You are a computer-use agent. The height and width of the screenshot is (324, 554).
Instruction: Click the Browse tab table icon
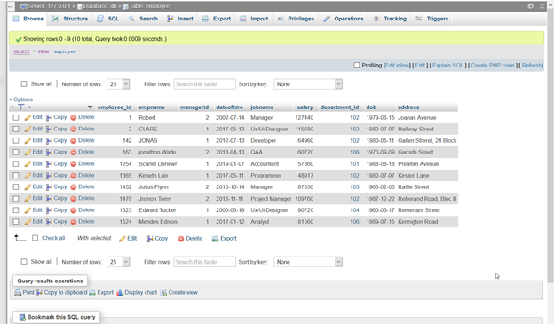point(16,19)
